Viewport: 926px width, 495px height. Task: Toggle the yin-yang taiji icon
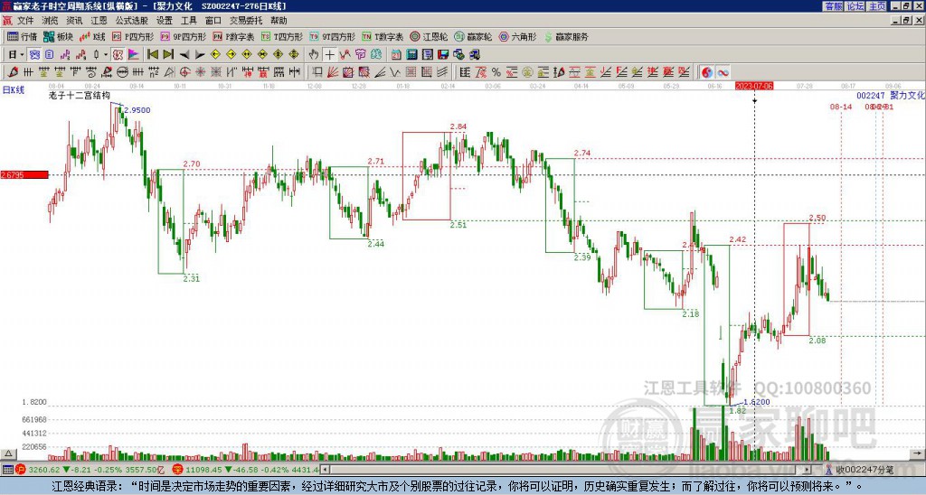707,72
